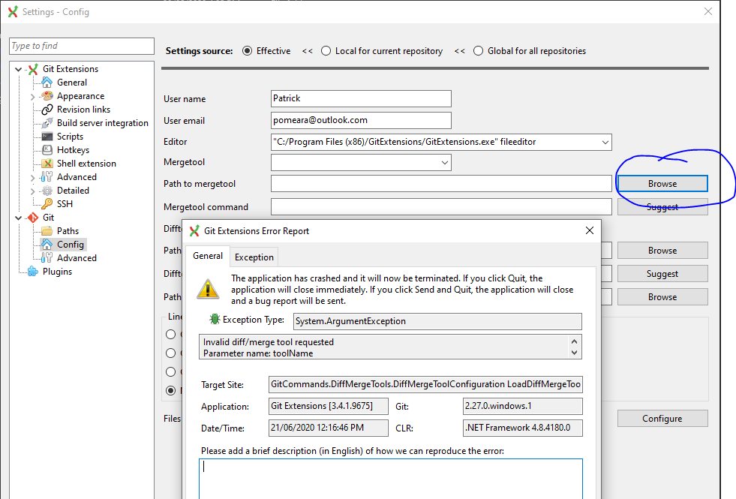The height and width of the screenshot is (499, 736).
Task: Click Browse for path to mergetool
Action: pos(662,183)
